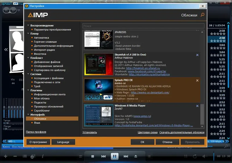Screen dimensions: 232x163
Task: Collapse the Воспроизведение tree section
Action: (28, 25)
